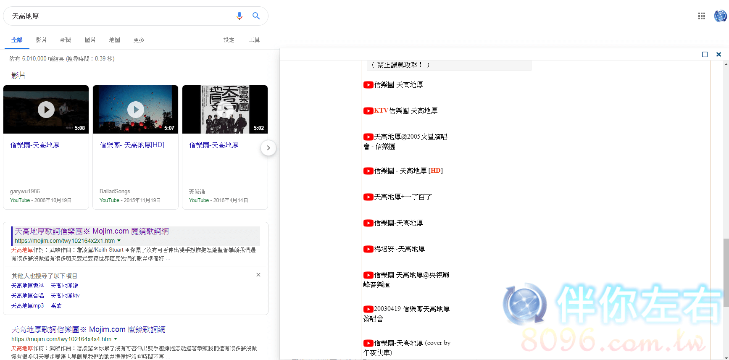Select the 全部 search tab
729x360 pixels.
pos(17,40)
